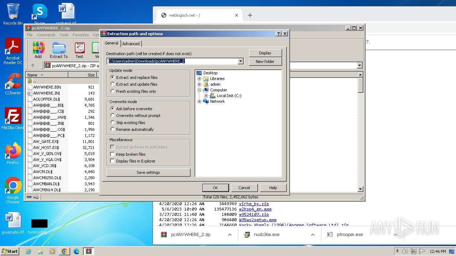Viewport: 456px width, 256px height.
Task: Open Google Chrome desktop shortcut
Action: pos(13,191)
